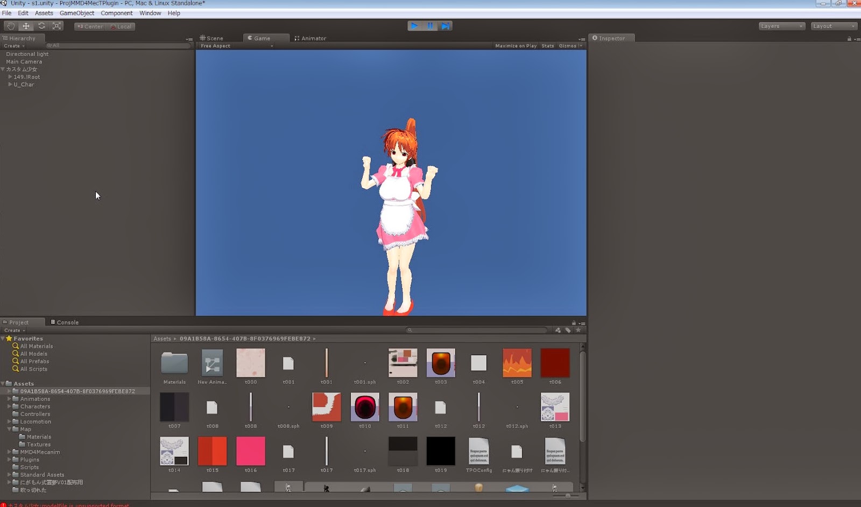
Task: Toggle handle rotation with the Local button
Action: click(121, 26)
